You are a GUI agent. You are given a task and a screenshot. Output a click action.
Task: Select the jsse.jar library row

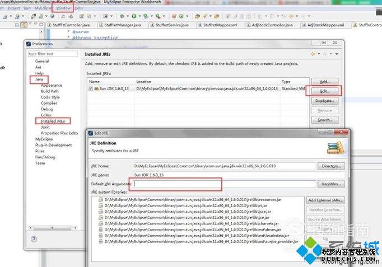click(185, 212)
